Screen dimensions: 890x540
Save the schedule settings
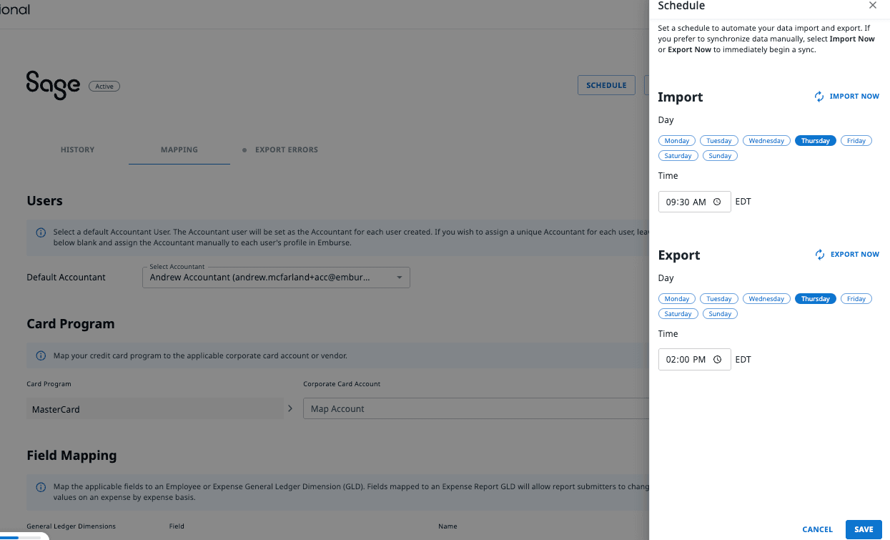[863, 529]
